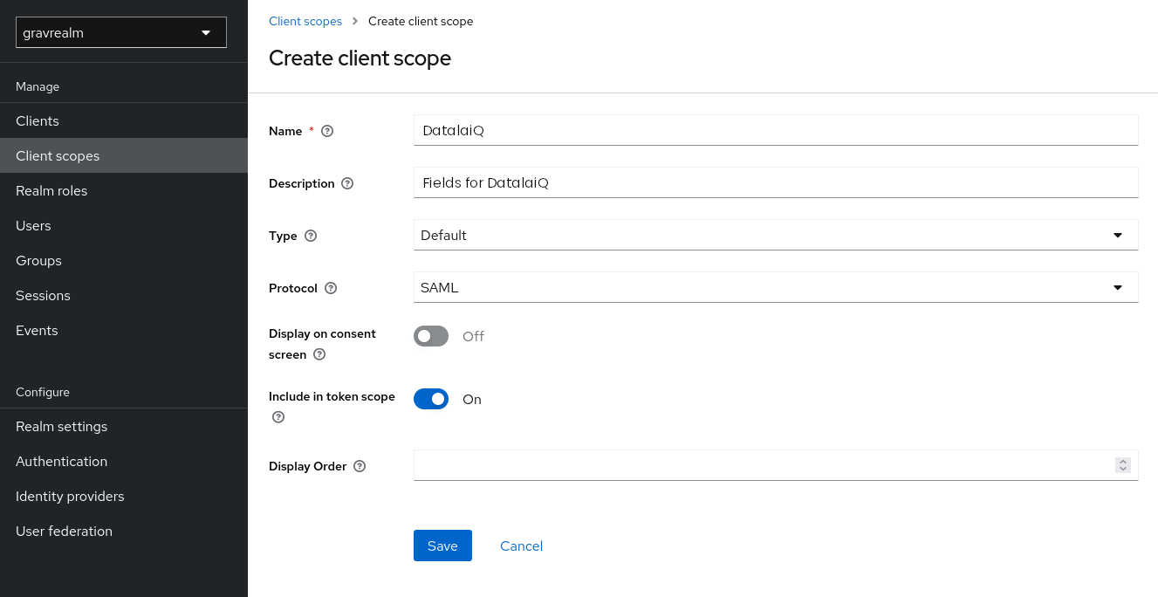This screenshot has height=597, width=1158.
Task: Save the new client scope
Action: (x=442, y=546)
